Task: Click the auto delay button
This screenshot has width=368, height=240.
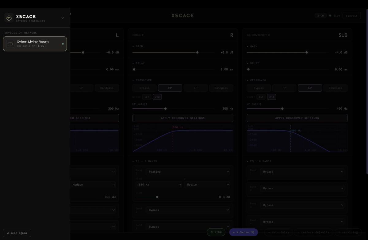Action: point(279,232)
